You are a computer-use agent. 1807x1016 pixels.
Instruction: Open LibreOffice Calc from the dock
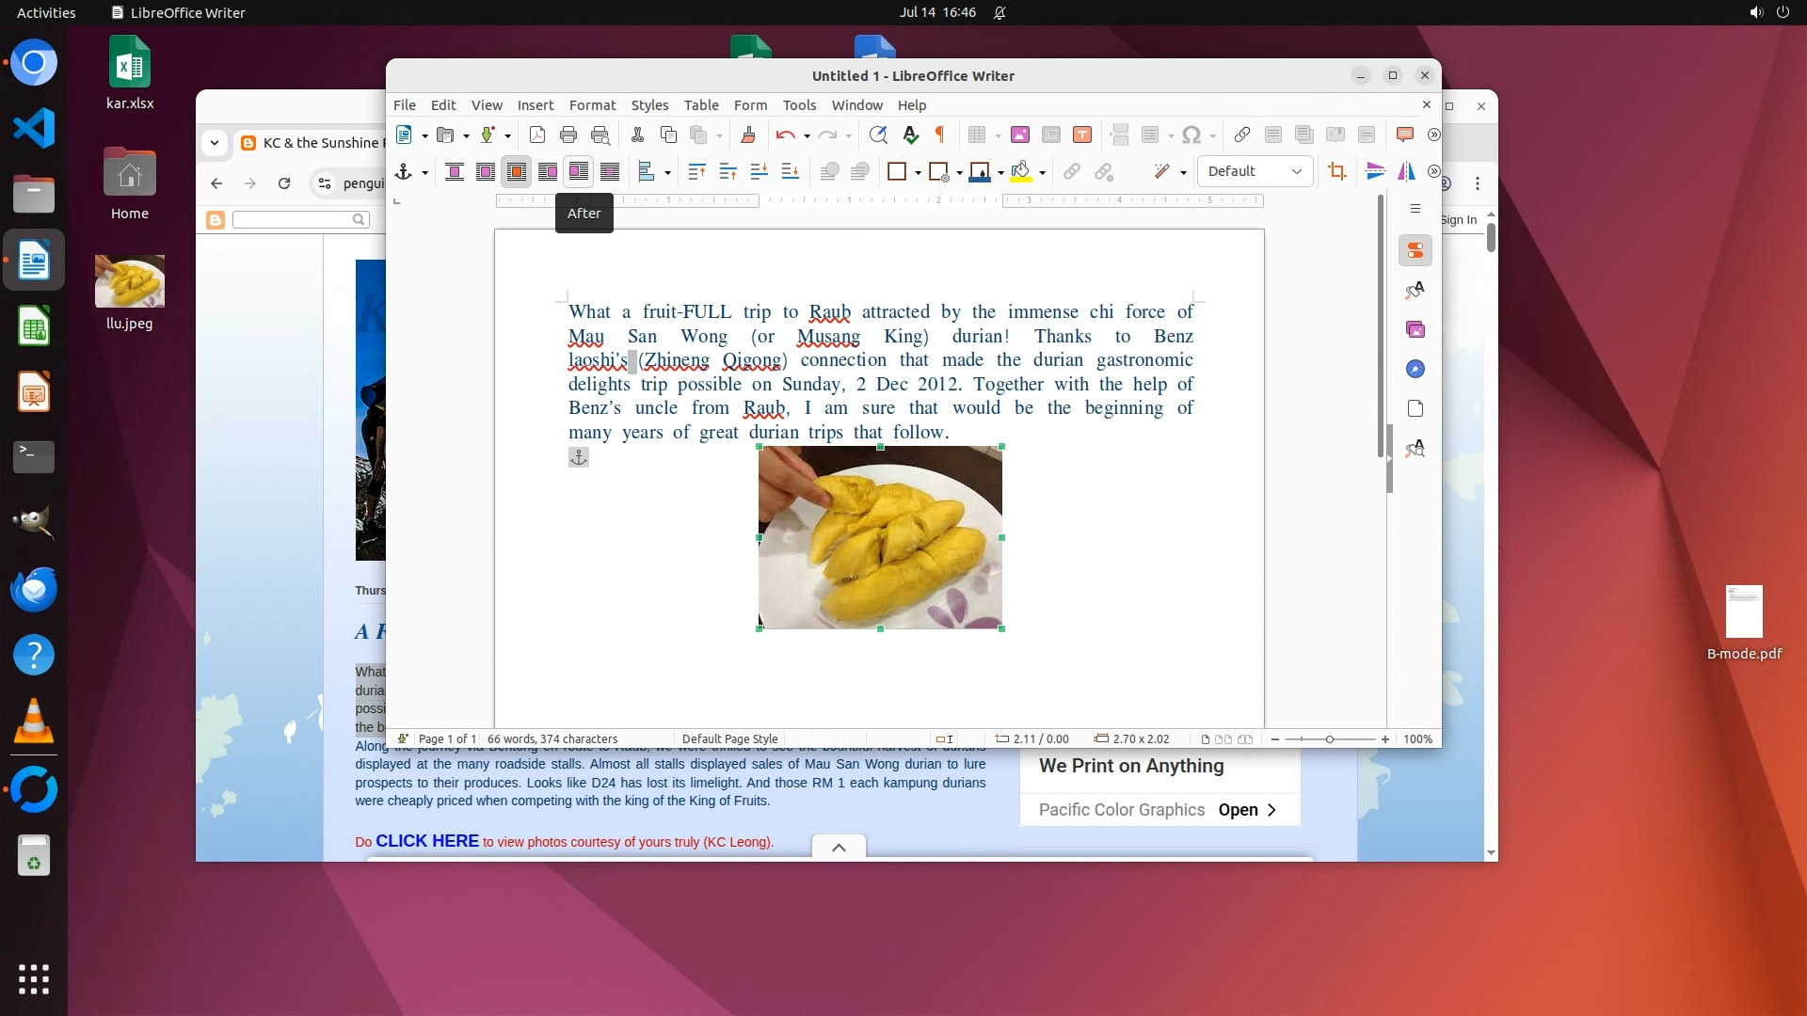[34, 327]
